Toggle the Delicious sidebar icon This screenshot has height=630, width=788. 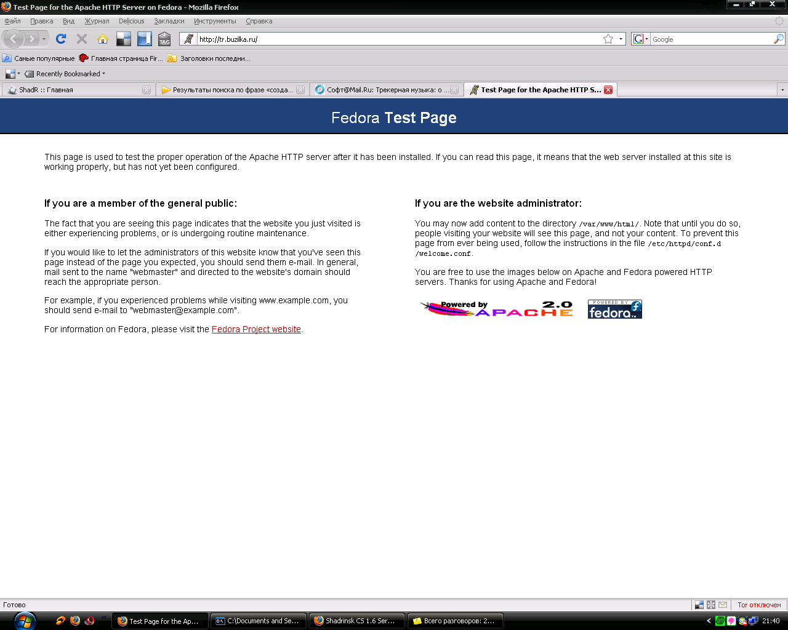point(145,39)
